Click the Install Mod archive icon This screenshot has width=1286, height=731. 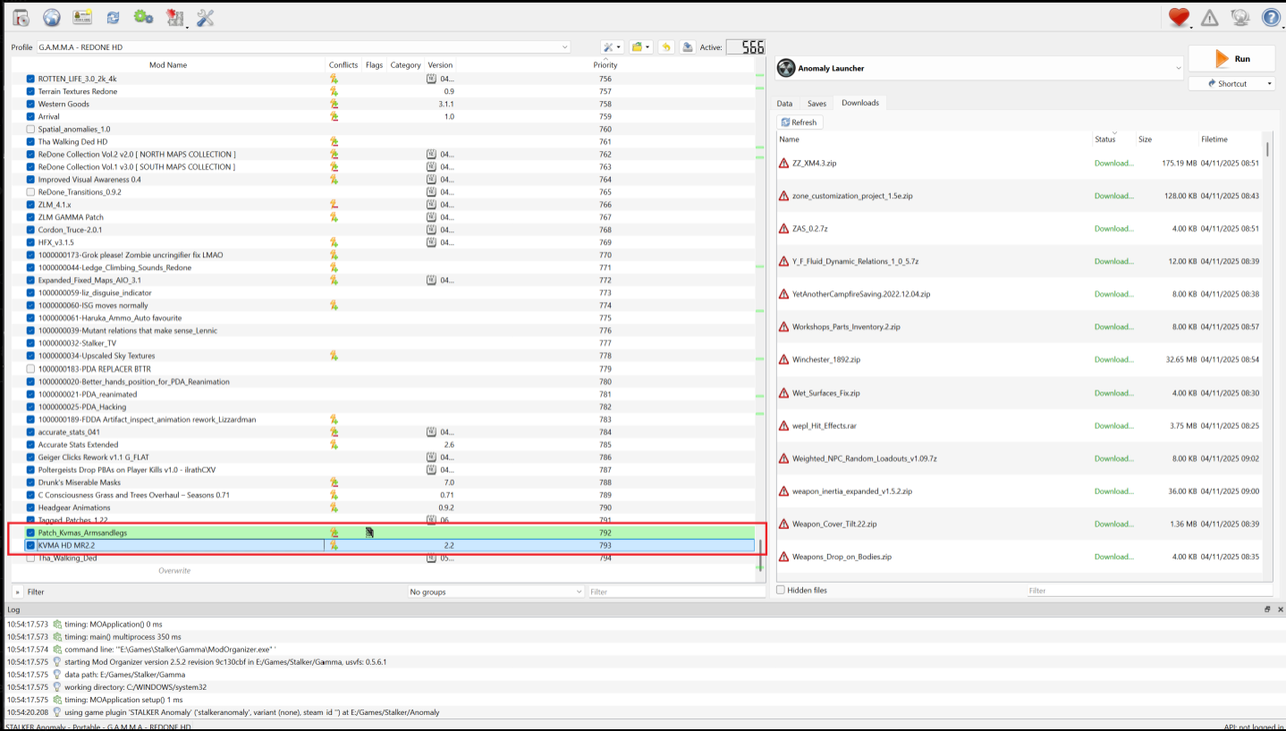[21, 16]
